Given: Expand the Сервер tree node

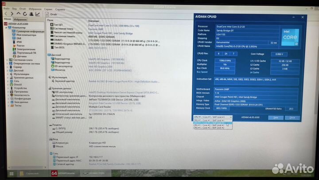Looking at the screenshot, I should point(8,67).
